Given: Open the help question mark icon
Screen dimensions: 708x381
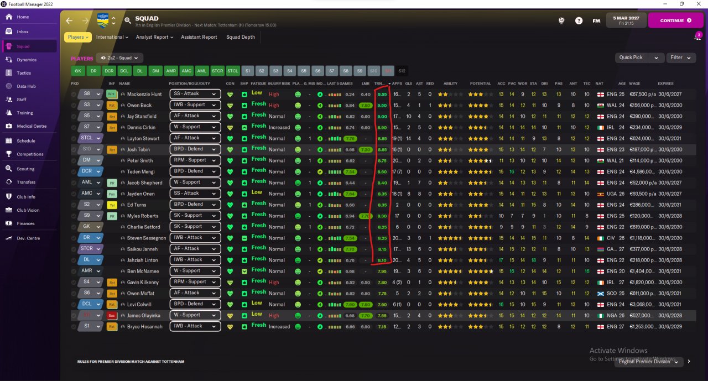Looking at the screenshot, I should pos(579,20).
